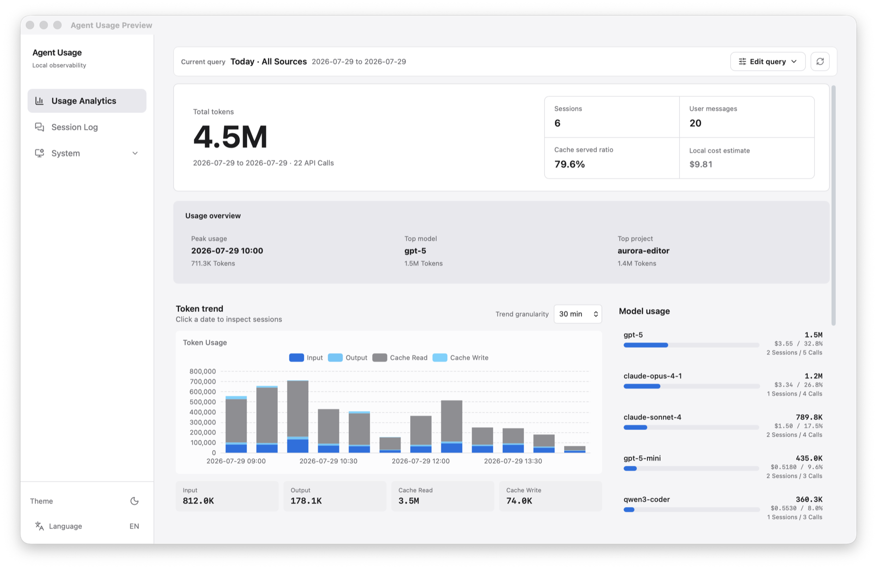
Task: Click gpt-5 usage progress bar
Action: (691, 345)
